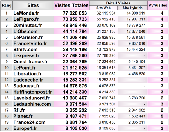Select Site Hybride value 3 783 720

[137, 98]
